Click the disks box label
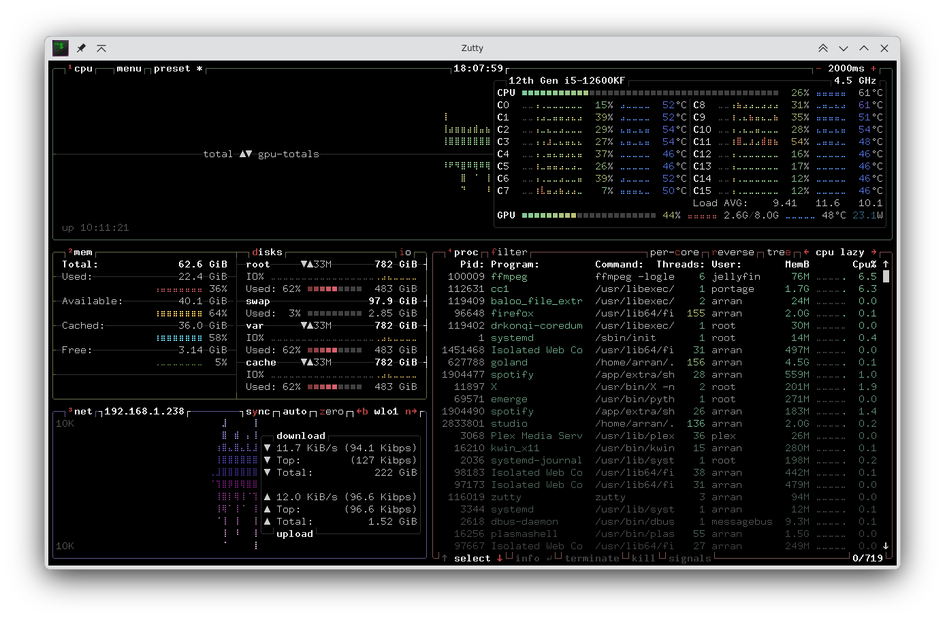 click(267, 252)
